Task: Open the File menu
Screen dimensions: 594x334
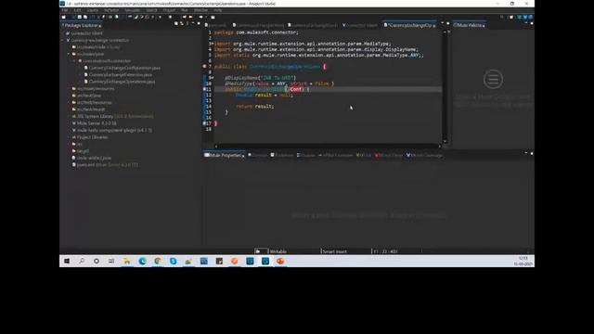Action: 64,10
